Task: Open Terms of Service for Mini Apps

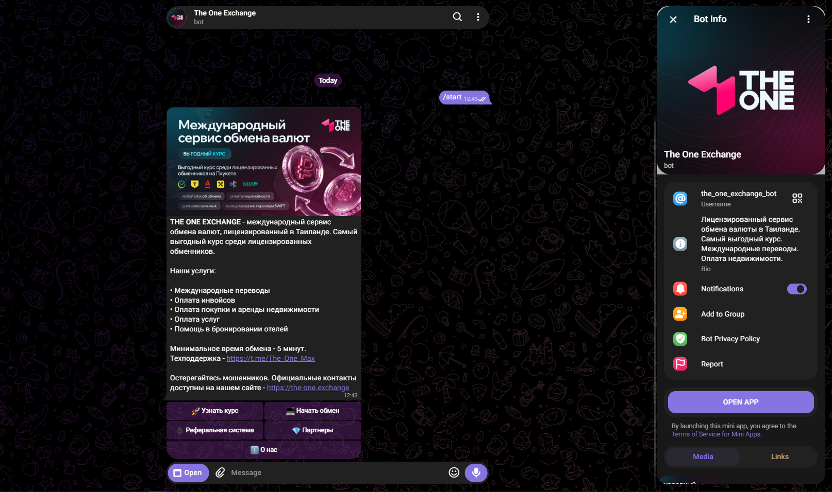Action: coord(715,434)
